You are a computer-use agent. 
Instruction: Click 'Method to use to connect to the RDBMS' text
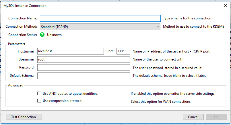(193, 27)
